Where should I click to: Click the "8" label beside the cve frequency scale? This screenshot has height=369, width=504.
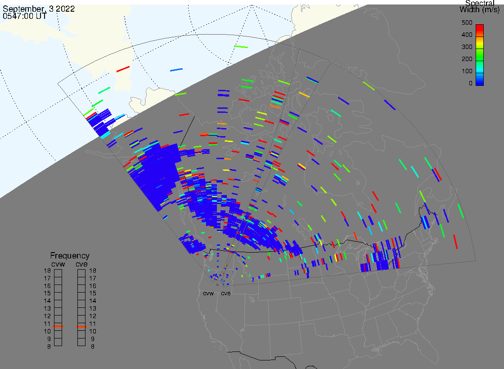point(93,347)
